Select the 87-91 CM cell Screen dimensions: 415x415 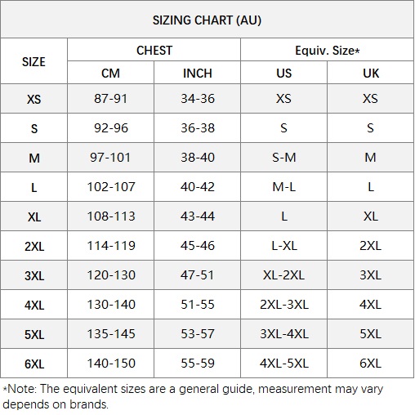coord(110,99)
